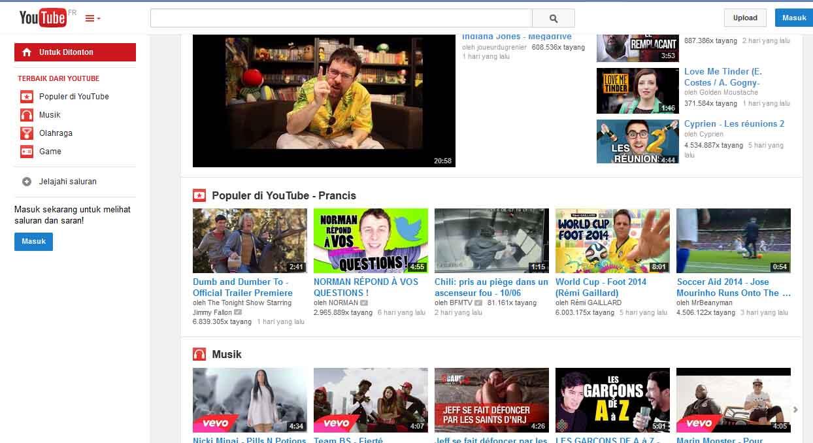Viewport: 813px width, 443px height.
Task: Click the home icon beside Untuk Ditonton
Action: (x=26, y=52)
